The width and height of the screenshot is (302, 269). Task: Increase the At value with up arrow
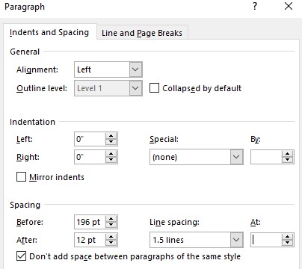pyautogui.click(x=288, y=237)
